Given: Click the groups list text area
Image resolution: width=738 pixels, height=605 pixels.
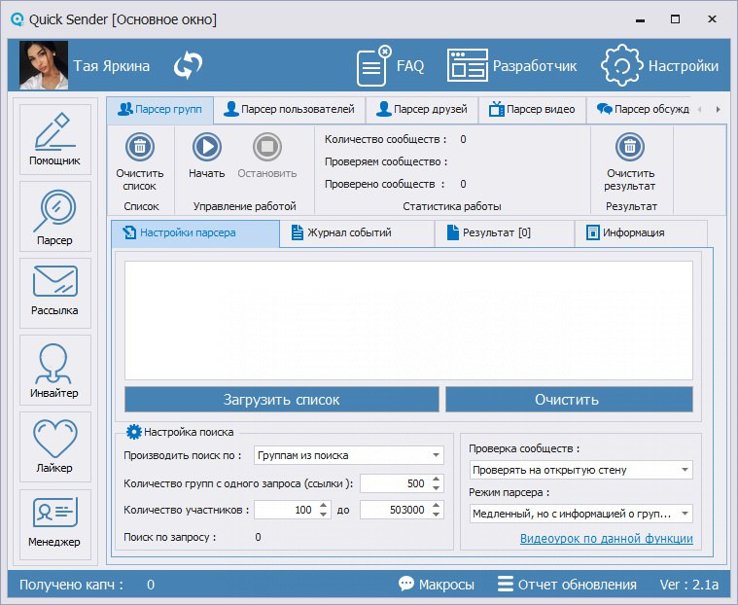Looking at the screenshot, I should pyautogui.click(x=408, y=319).
